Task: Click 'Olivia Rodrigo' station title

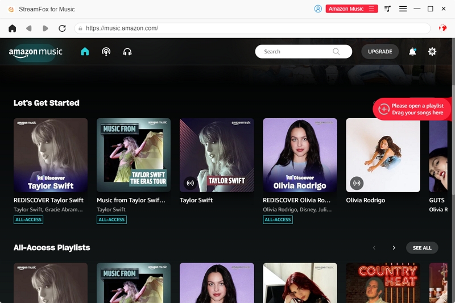Action: click(x=366, y=200)
